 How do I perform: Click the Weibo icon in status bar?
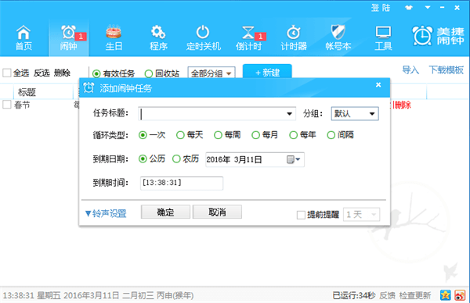(x=460, y=295)
